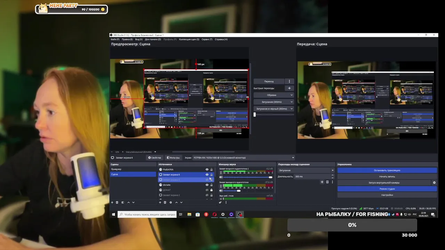Click the Свойства source properties button
Image resolution: width=445 pixels, height=250 pixels.
pos(155,158)
